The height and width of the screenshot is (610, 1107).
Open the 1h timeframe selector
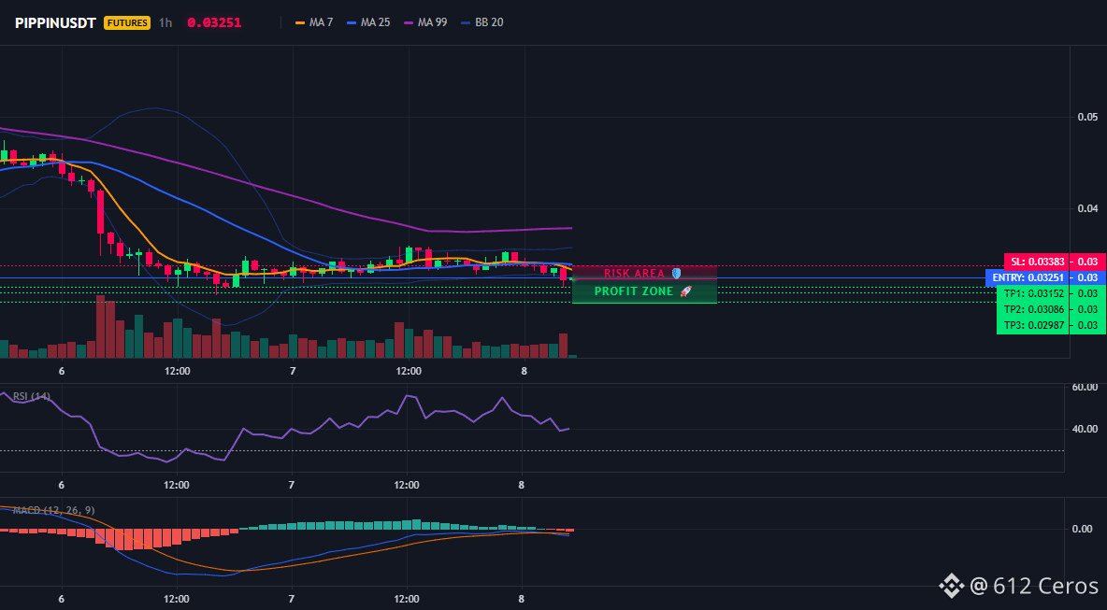point(165,22)
